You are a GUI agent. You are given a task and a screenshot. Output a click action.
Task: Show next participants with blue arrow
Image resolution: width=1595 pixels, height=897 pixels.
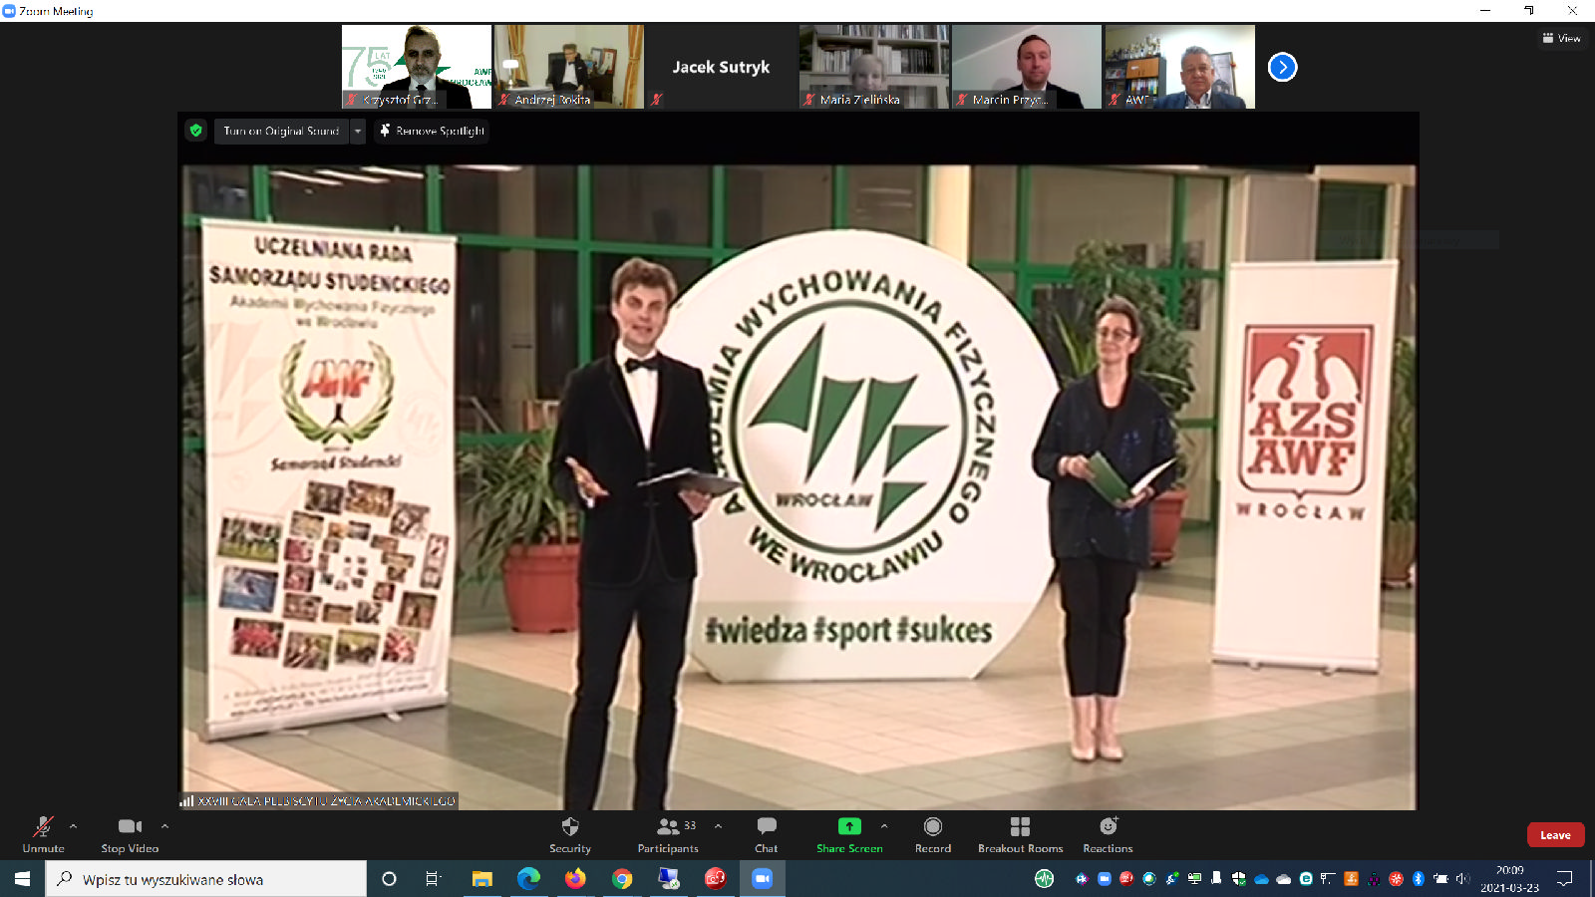click(1282, 67)
